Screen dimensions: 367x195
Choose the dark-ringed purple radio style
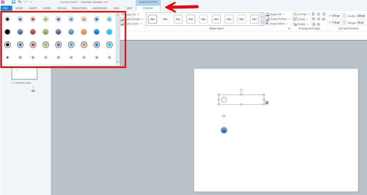click(x=58, y=45)
